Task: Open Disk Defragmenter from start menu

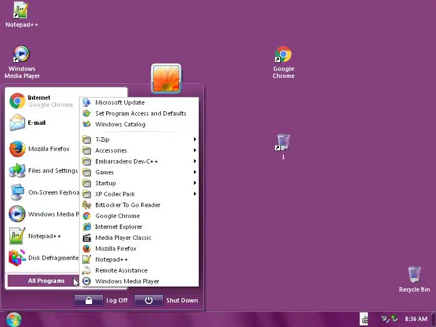Action: [43, 258]
